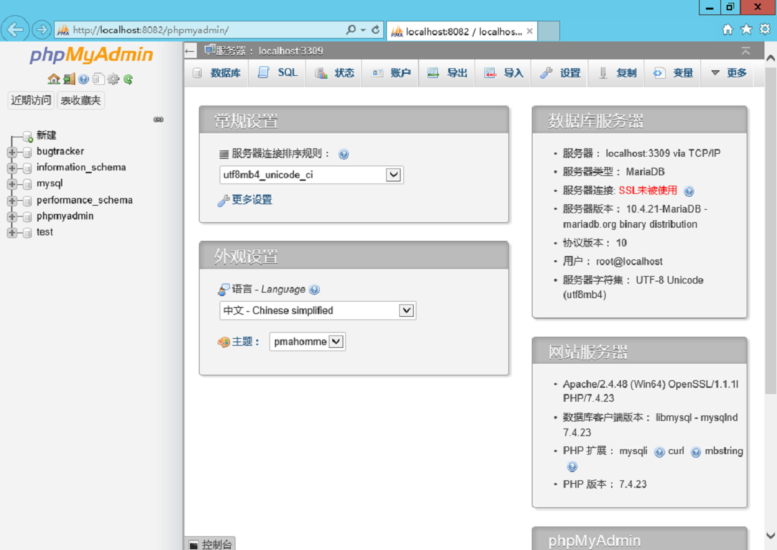This screenshot has width=777, height=550.
Task: Click help icon after curl extension
Action: coord(696,452)
